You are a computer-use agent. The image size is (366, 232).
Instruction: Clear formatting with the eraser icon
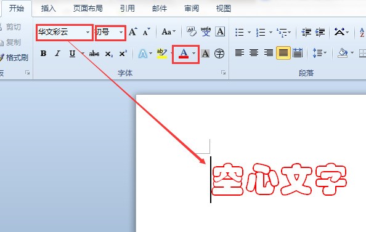(x=192, y=32)
